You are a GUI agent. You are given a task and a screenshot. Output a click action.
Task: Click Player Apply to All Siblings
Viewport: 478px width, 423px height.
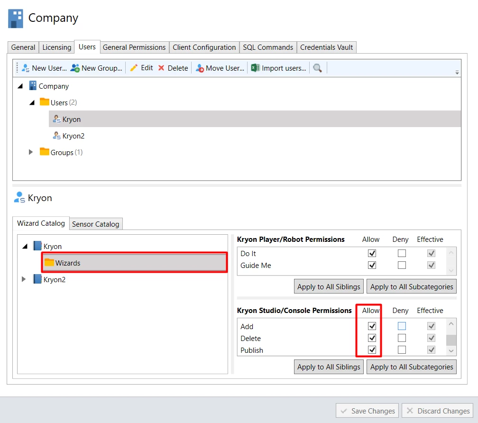pyautogui.click(x=329, y=286)
